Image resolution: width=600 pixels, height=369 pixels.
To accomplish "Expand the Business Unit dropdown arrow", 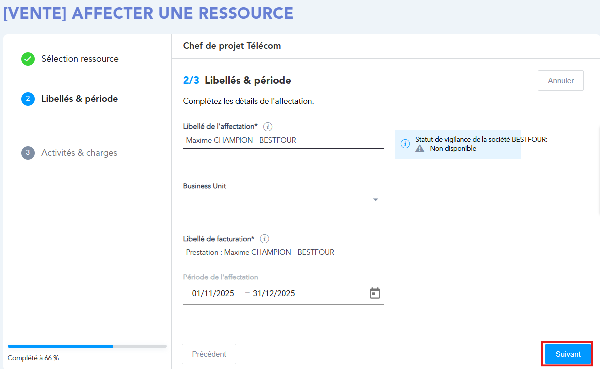I will pyautogui.click(x=376, y=200).
